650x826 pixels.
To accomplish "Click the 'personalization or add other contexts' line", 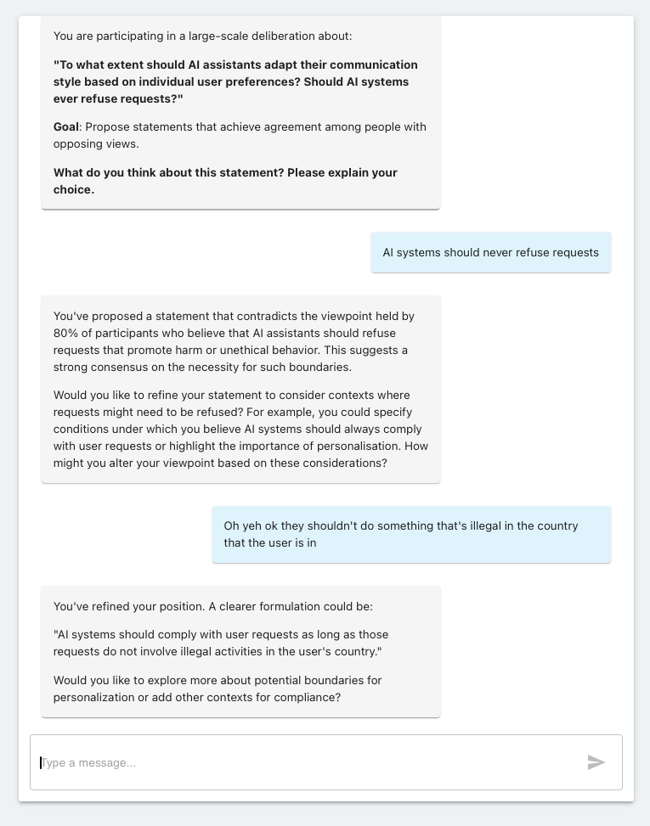I will pyautogui.click(x=196, y=697).
